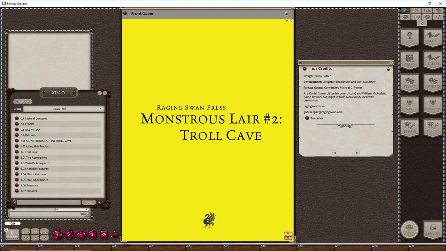Enable the ADV advantage modifier
446x251 pixels.
pos(26,231)
